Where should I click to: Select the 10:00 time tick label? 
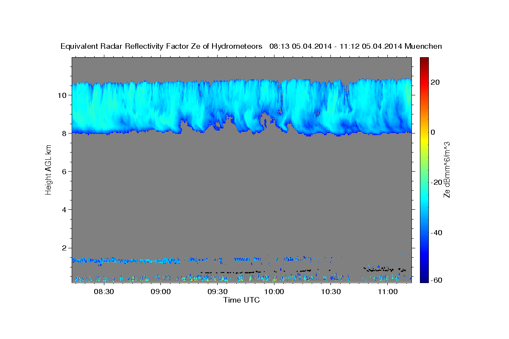pyautogui.click(x=274, y=292)
